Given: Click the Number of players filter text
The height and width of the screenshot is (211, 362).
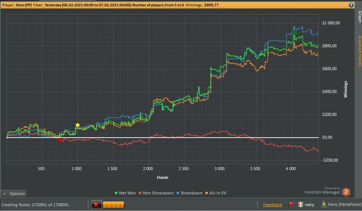Looking at the screenshot, I should [x=158, y=5].
